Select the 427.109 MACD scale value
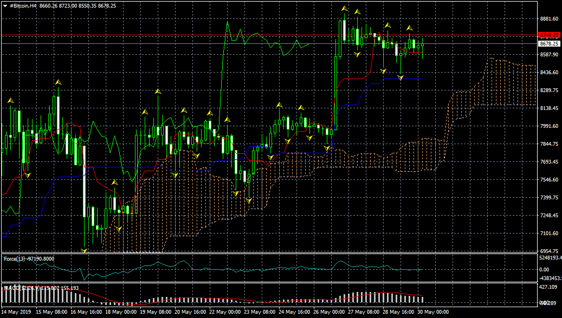The height and width of the screenshot is (318, 562). click(x=549, y=287)
